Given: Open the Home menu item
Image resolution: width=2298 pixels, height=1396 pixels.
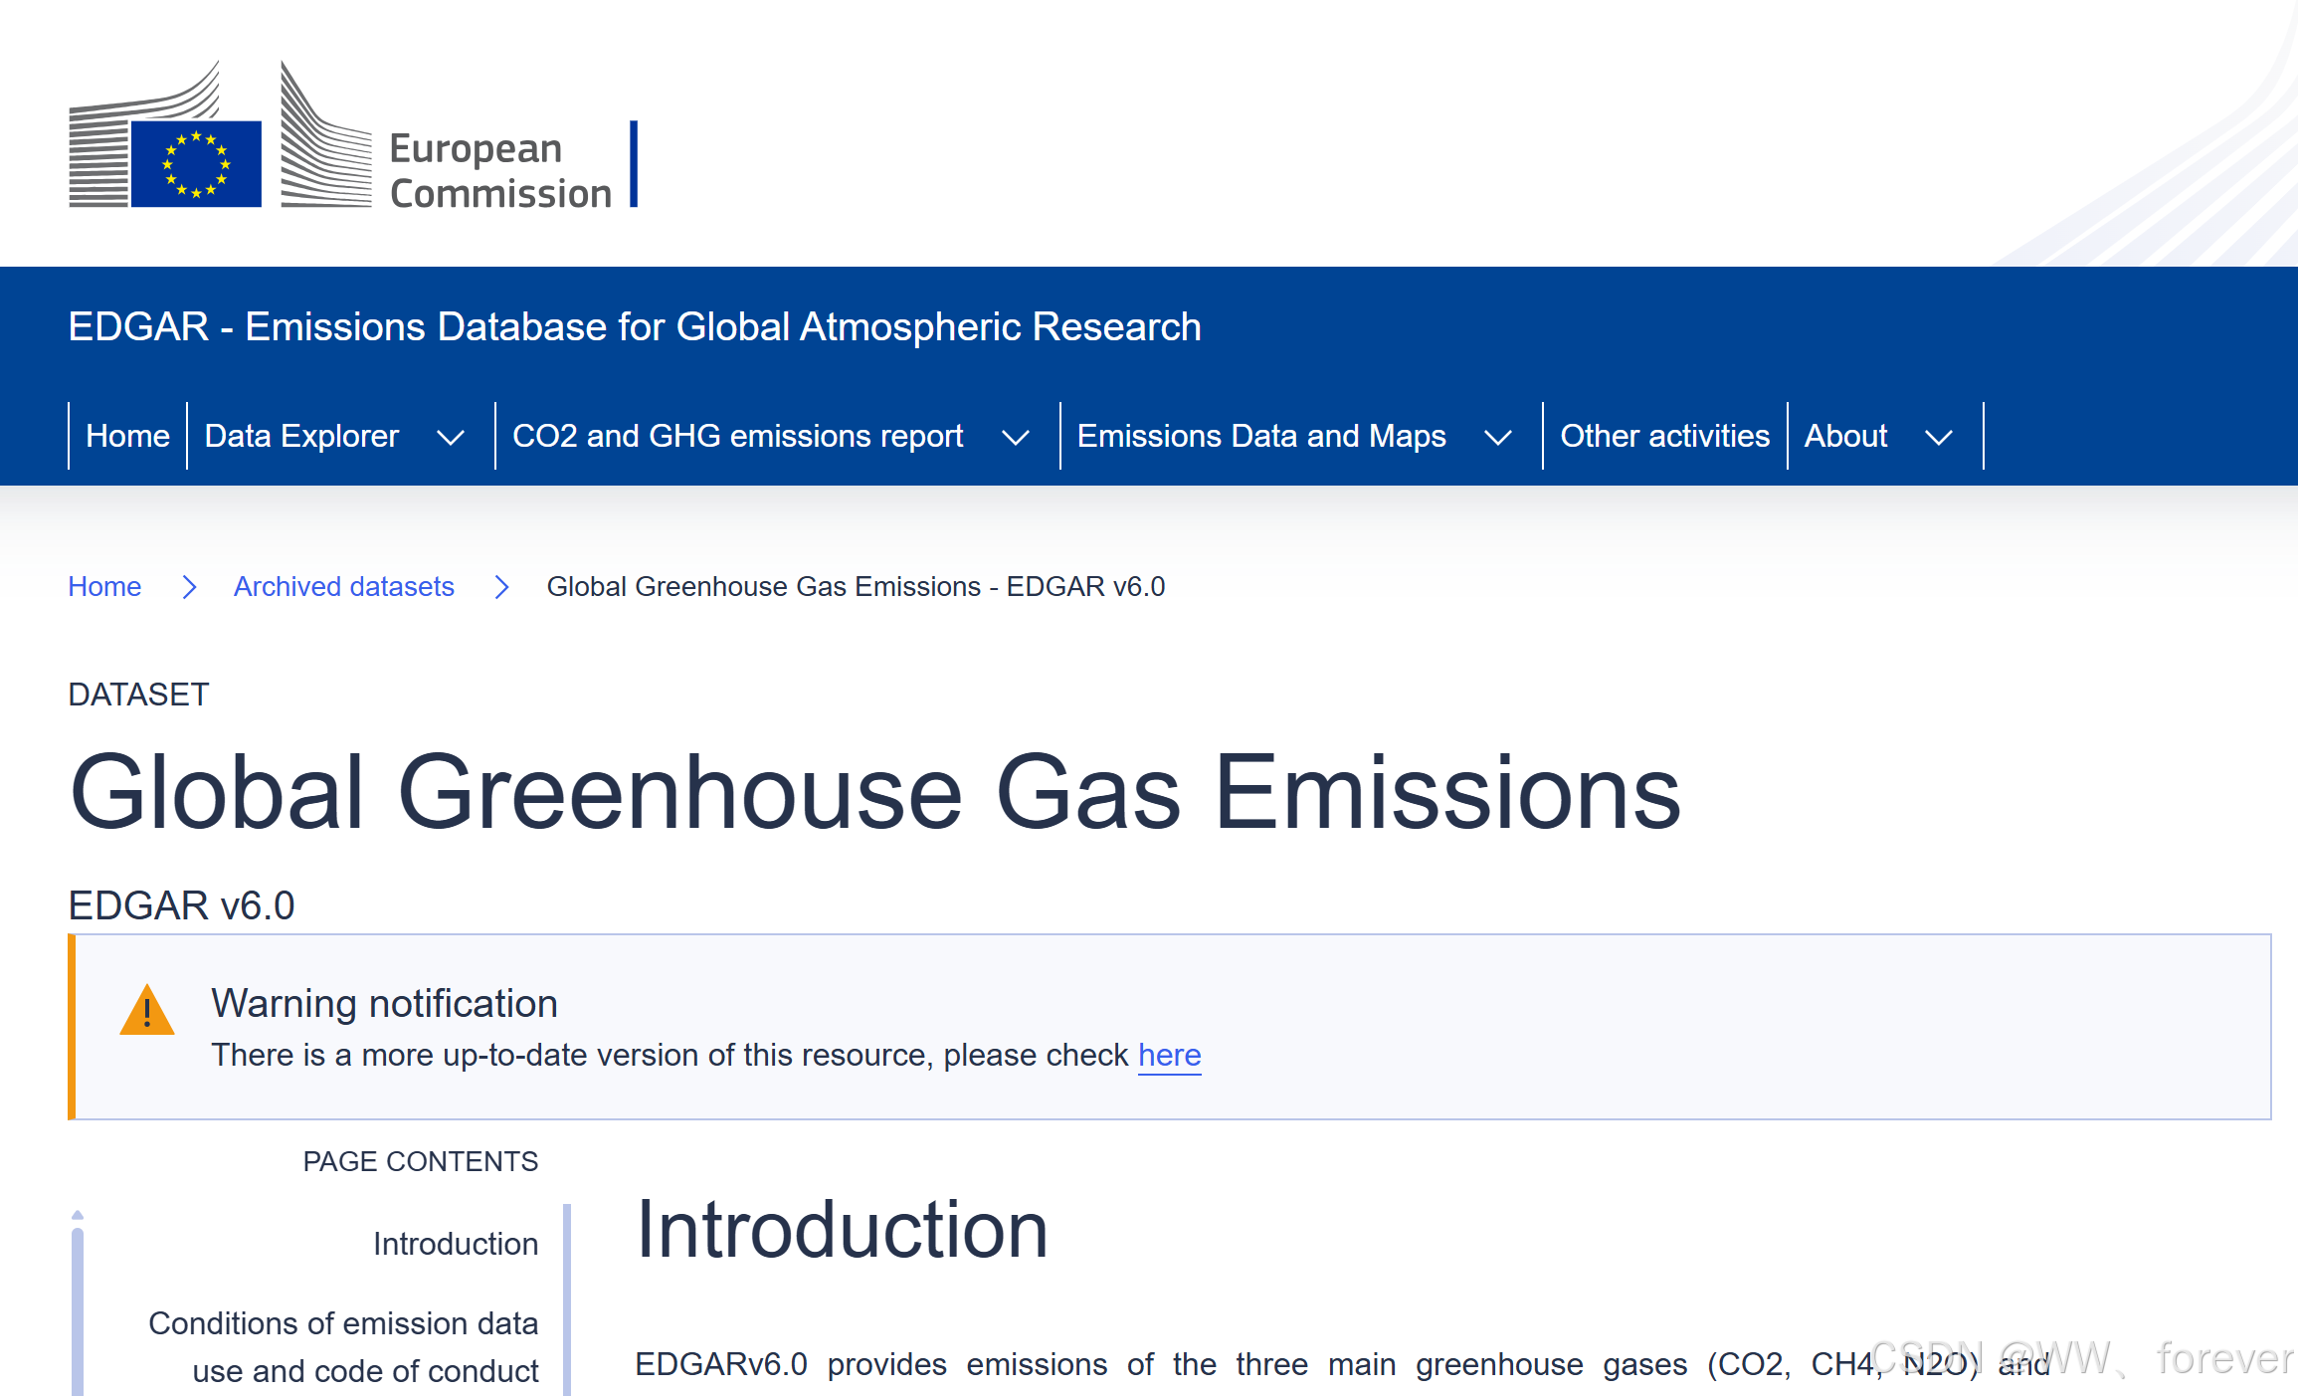Looking at the screenshot, I should (x=127, y=436).
